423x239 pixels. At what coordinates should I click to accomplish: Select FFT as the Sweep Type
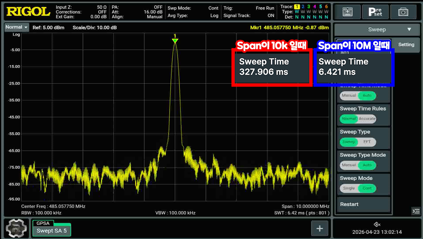click(367, 142)
